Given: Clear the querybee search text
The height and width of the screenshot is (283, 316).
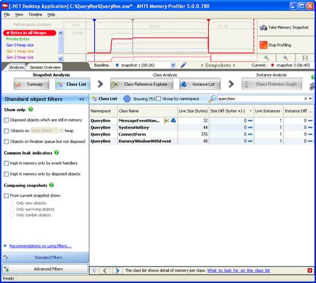Looking at the screenshot, I should coord(306,98).
